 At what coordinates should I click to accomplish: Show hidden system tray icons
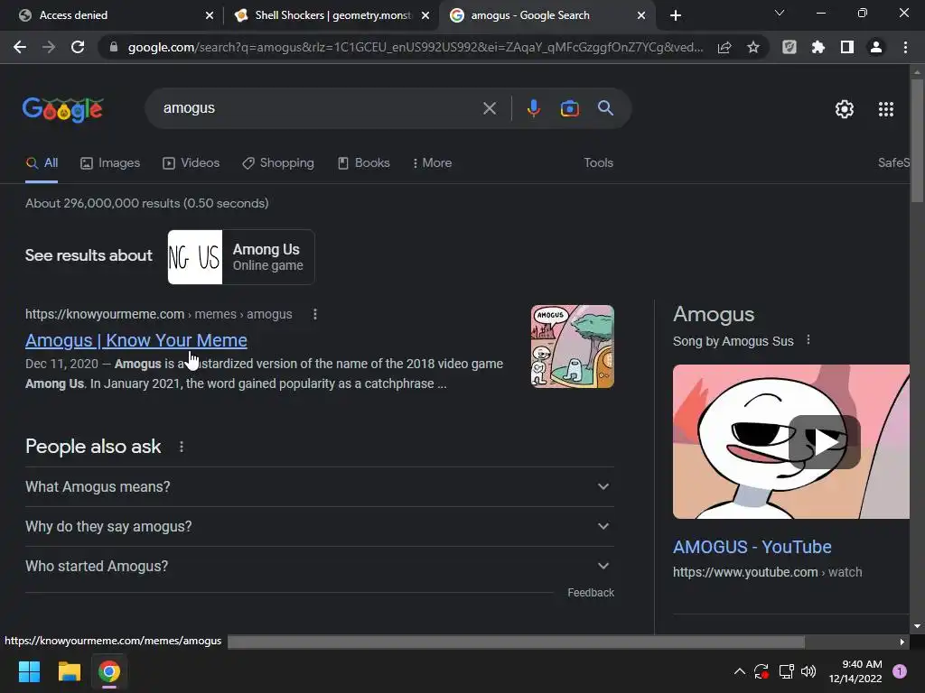coord(739,671)
